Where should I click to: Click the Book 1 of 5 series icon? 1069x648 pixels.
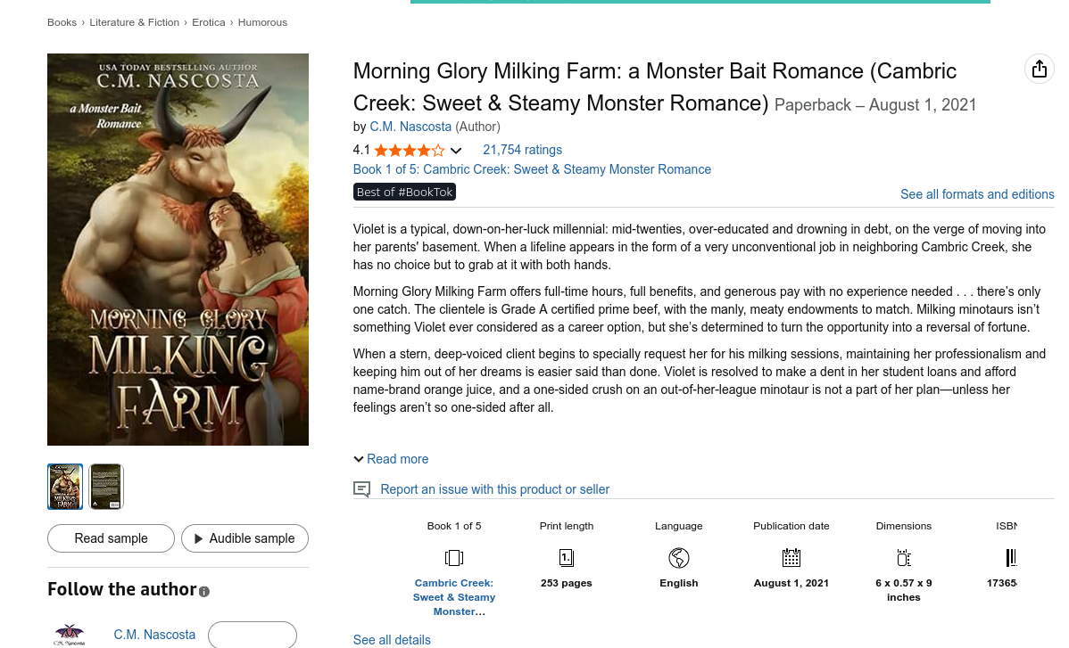pos(454,558)
